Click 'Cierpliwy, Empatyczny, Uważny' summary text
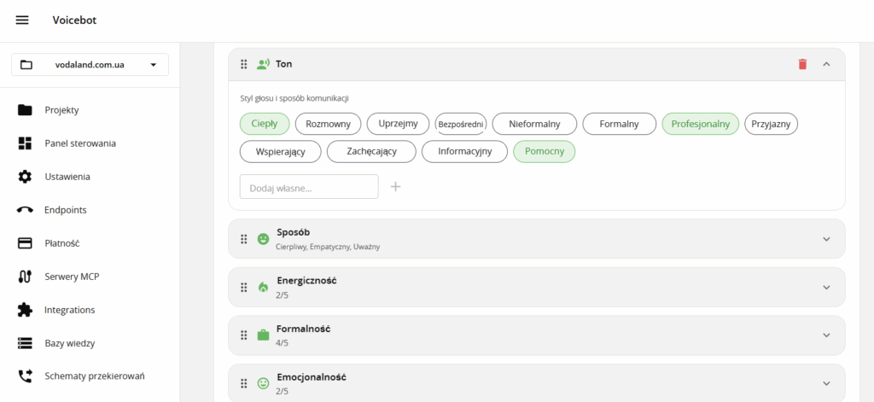The image size is (874, 402). point(328,247)
